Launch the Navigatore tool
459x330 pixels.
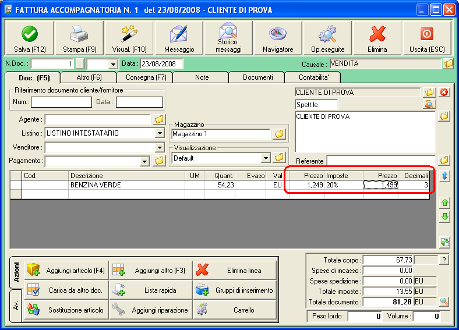point(278,38)
